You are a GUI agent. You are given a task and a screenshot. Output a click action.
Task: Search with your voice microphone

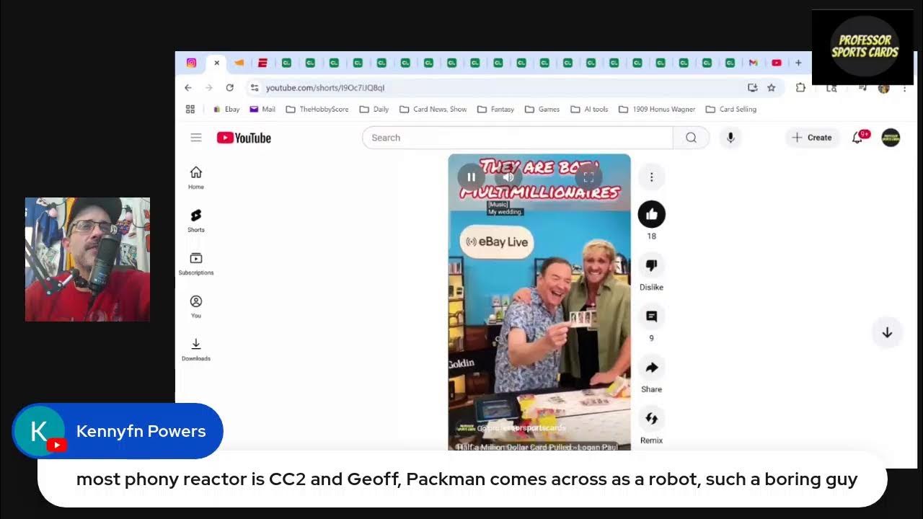click(x=730, y=138)
